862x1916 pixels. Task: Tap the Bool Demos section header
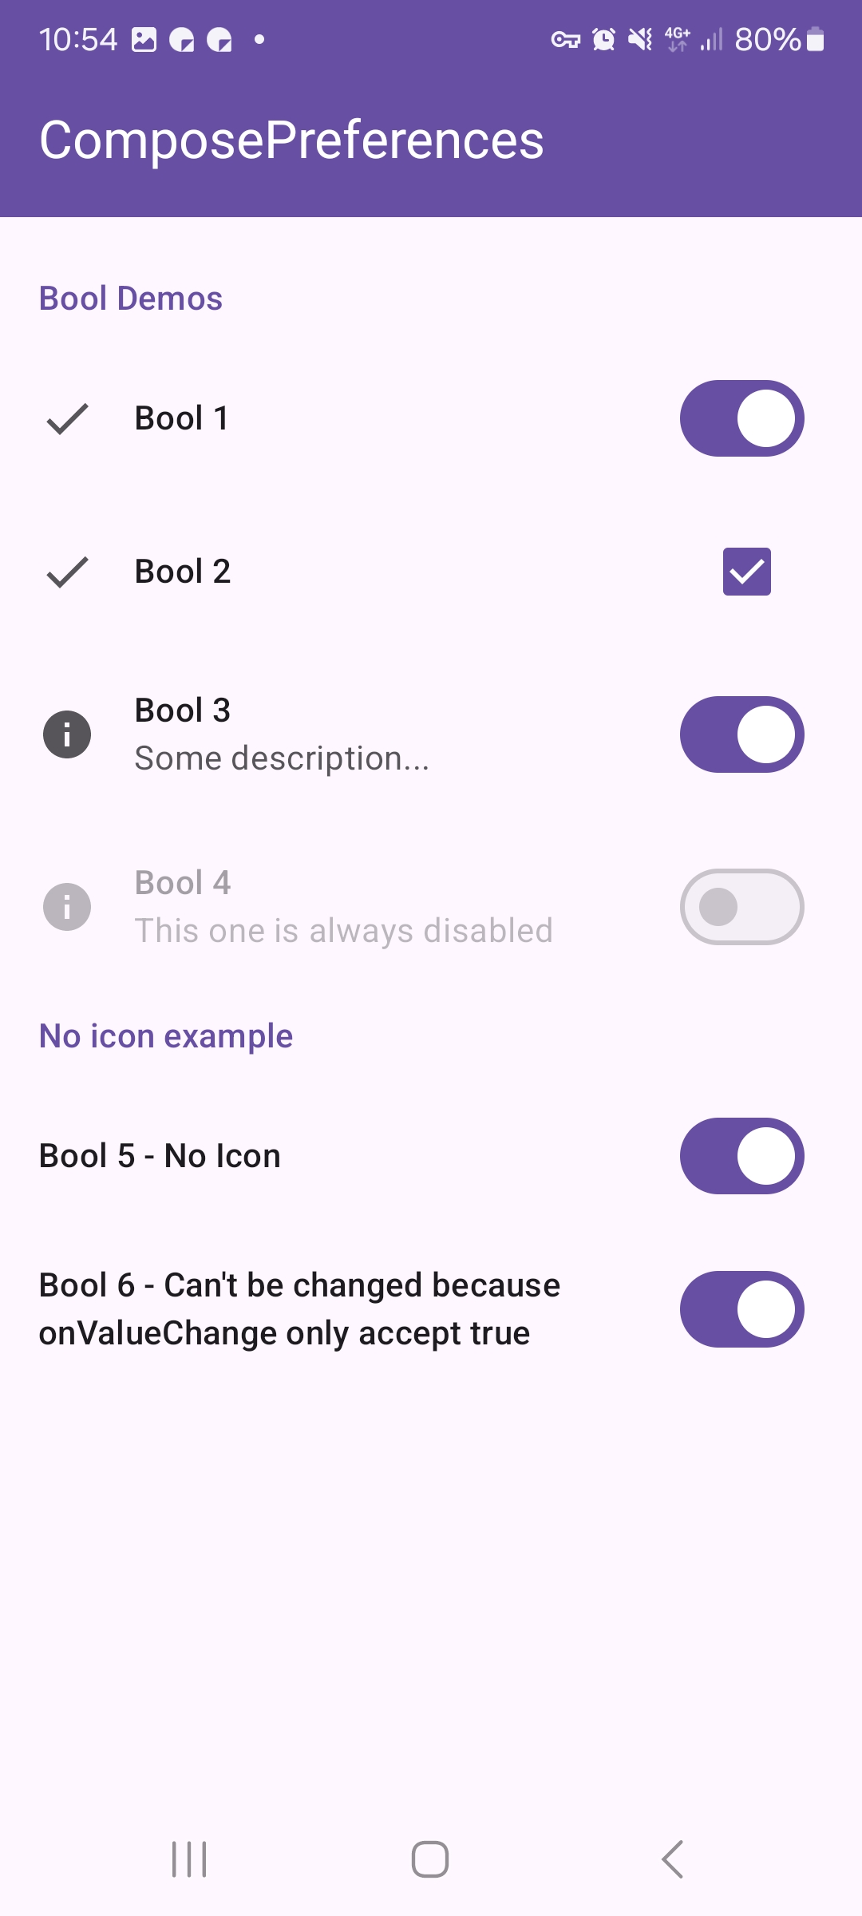point(131,299)
